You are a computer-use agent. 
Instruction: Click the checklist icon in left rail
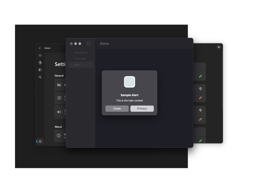(x=40, y=70)
